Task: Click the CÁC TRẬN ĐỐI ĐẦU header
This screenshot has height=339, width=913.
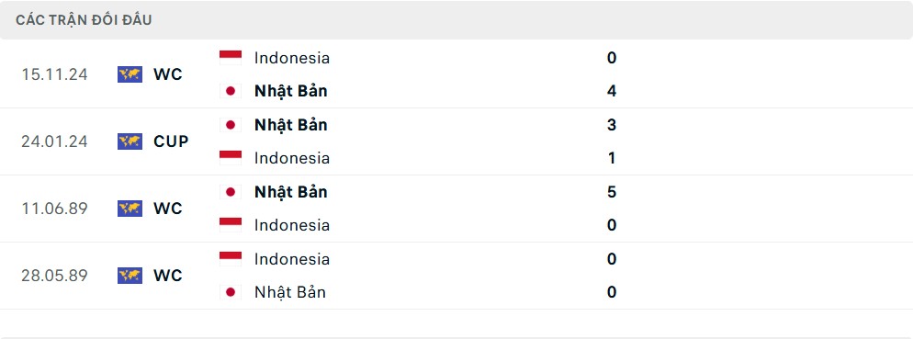Action: 84,20
